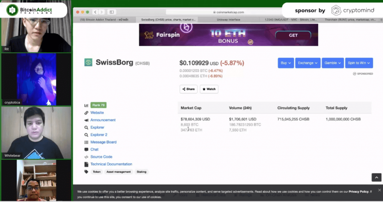Click the green Rank 78 badge
Viewport: 383px width, 202px height.
pos(98,105)
